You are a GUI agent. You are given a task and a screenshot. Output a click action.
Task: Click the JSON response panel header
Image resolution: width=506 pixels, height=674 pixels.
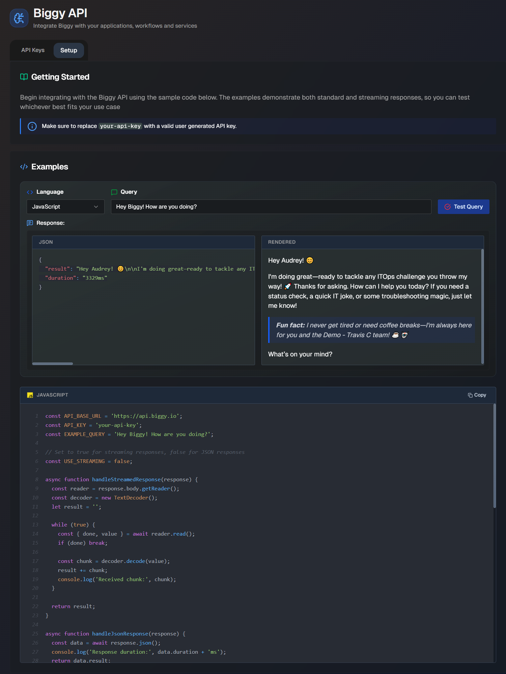[143, 242]
